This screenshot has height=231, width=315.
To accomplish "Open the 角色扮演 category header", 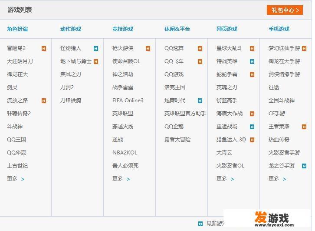I will coord(17,29).
